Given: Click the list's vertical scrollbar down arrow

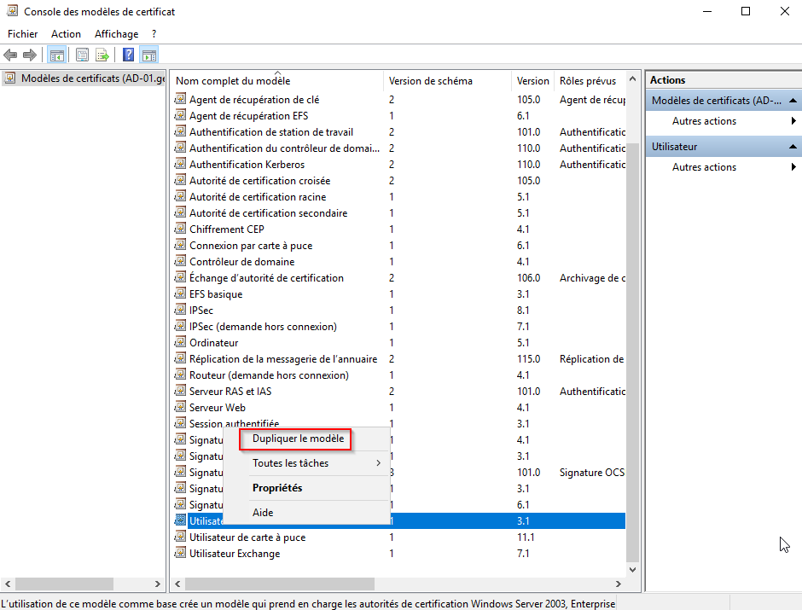Looking at the screenshot, I should click(x=632, y=568).
